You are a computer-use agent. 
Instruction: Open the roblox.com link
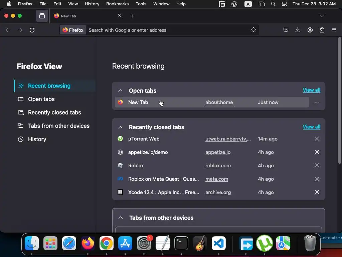coord(218,165)
